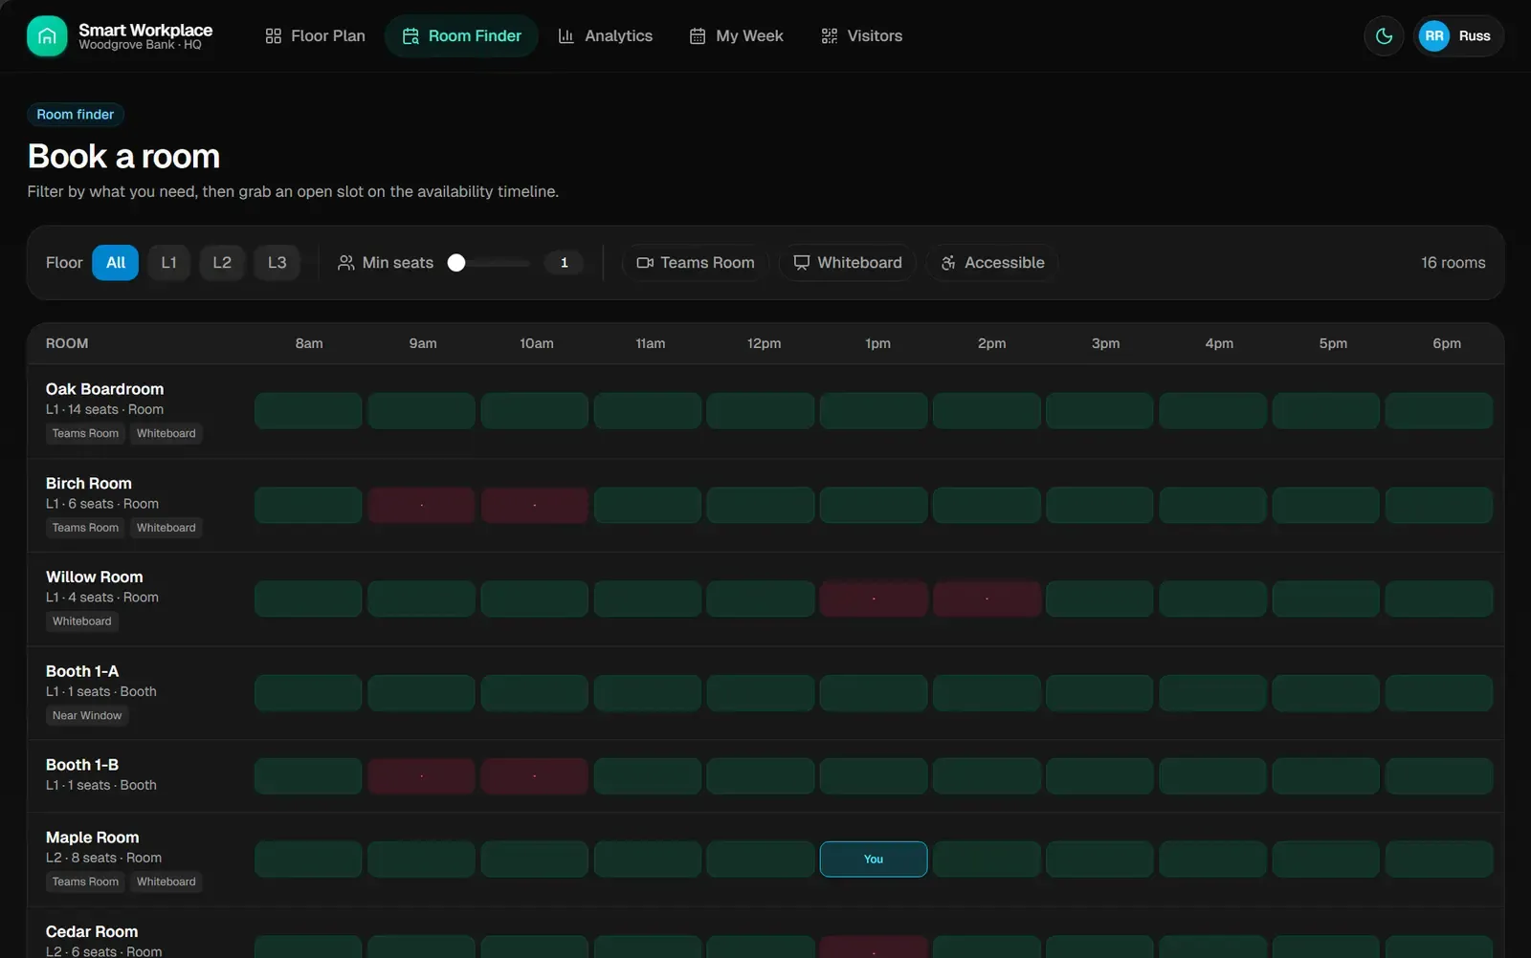Viewport: 1531px width, 958px height.
Task: Click the 16 rooms count
Action: tap(1453, 263)
